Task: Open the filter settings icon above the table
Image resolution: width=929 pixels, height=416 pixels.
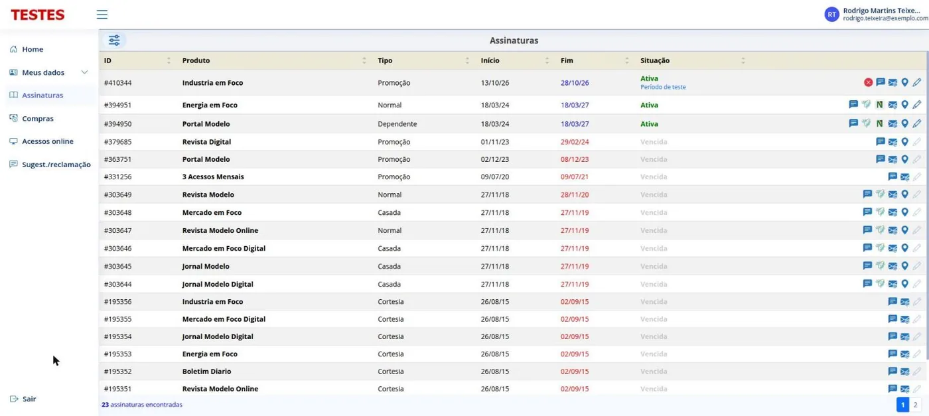Action: click(114, 40)
